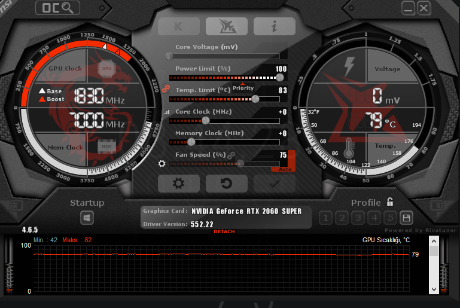Click the driver version 552.22 text

point(202,224)
